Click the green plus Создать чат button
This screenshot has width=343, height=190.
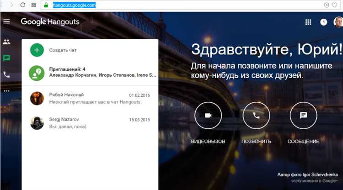coord(37,50)
